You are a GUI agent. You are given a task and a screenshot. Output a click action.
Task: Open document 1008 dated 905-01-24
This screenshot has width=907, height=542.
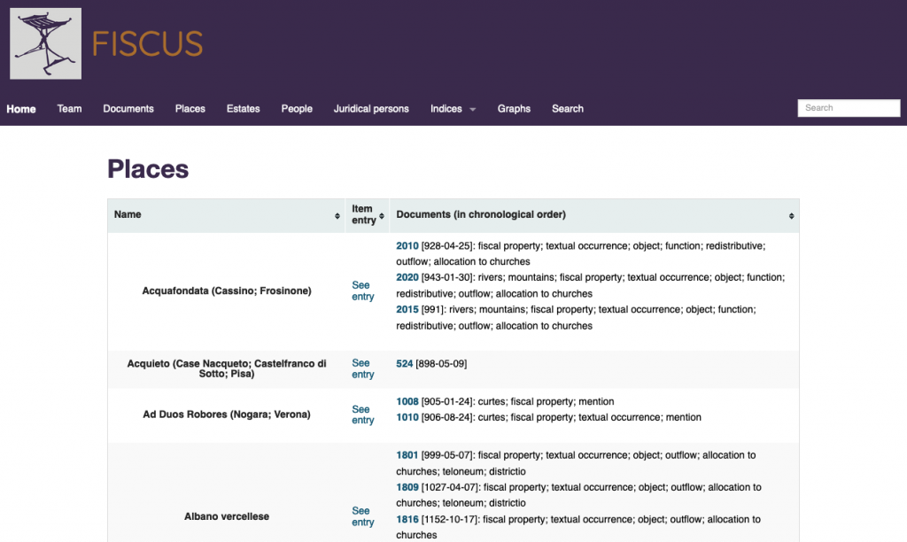[407, 401]
